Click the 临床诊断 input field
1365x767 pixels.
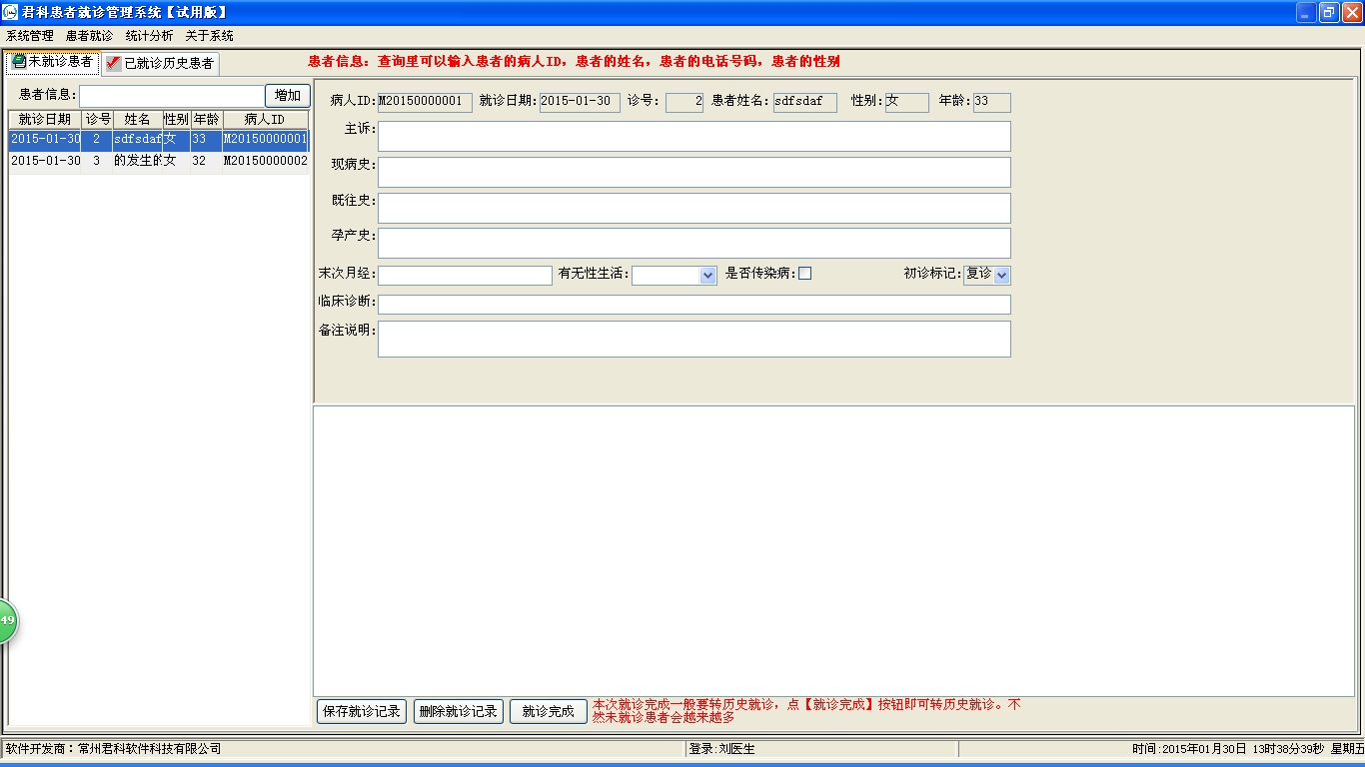click(693, 305)
